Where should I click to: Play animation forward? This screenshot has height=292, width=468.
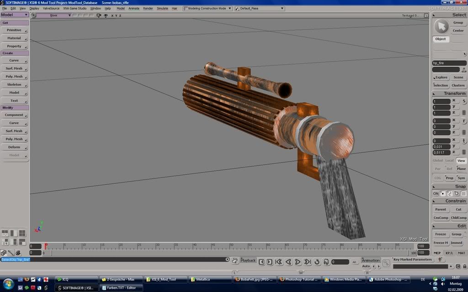pyautogui.click(x=298, y=262)
